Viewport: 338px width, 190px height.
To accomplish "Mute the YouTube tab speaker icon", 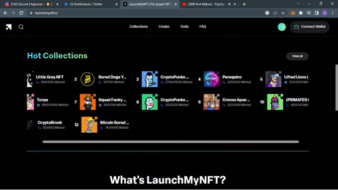I will pos(229,4).
